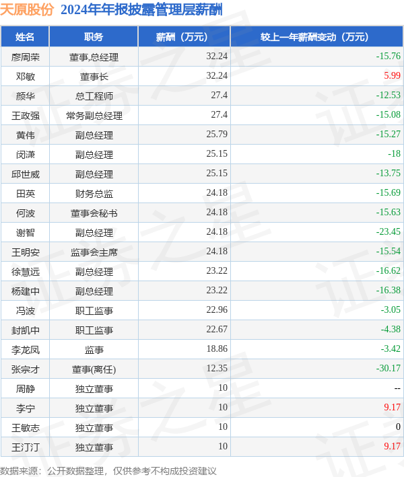Viewport: 404px width, 477px height.
Task: Click the name 王政强
Action: pyautogui.click(x=26, y=115)
